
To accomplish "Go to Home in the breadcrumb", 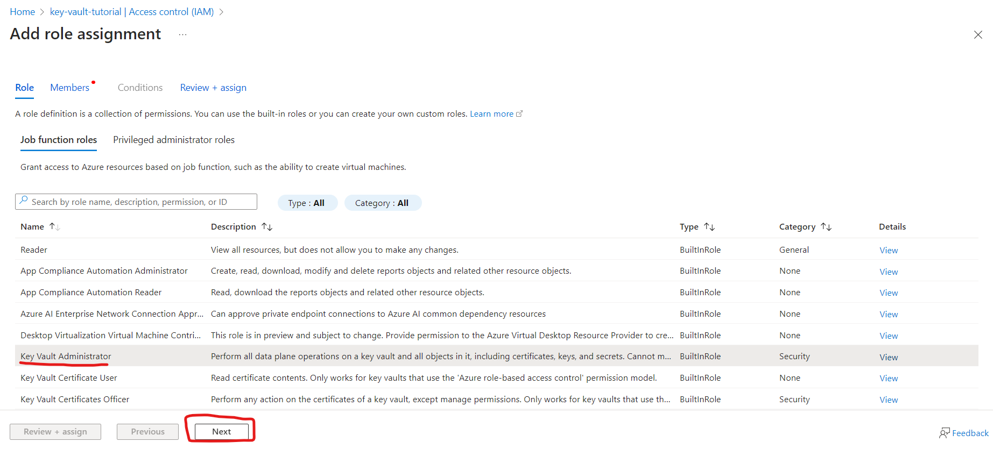I will [x=23, y=12].
